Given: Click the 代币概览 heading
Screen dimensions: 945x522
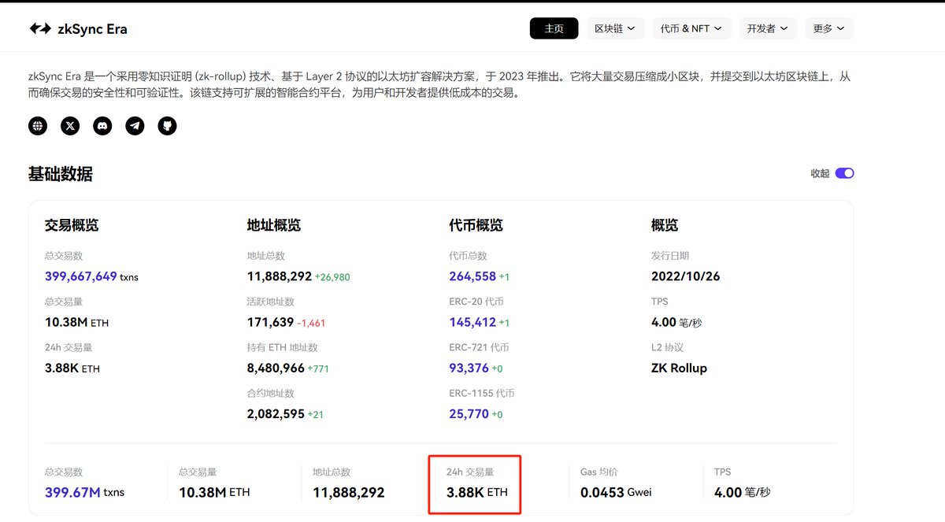Looking at the screenshot, I should pos(476,225).
